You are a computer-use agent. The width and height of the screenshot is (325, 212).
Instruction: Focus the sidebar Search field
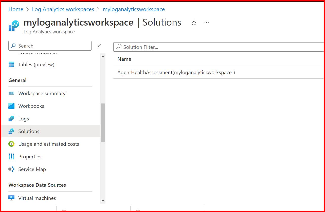pos(50,46)
